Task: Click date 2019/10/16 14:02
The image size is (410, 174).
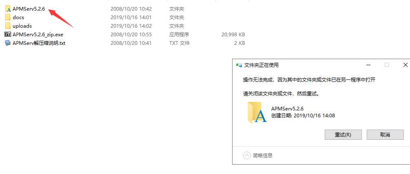Action: click(x=131, y=26)
